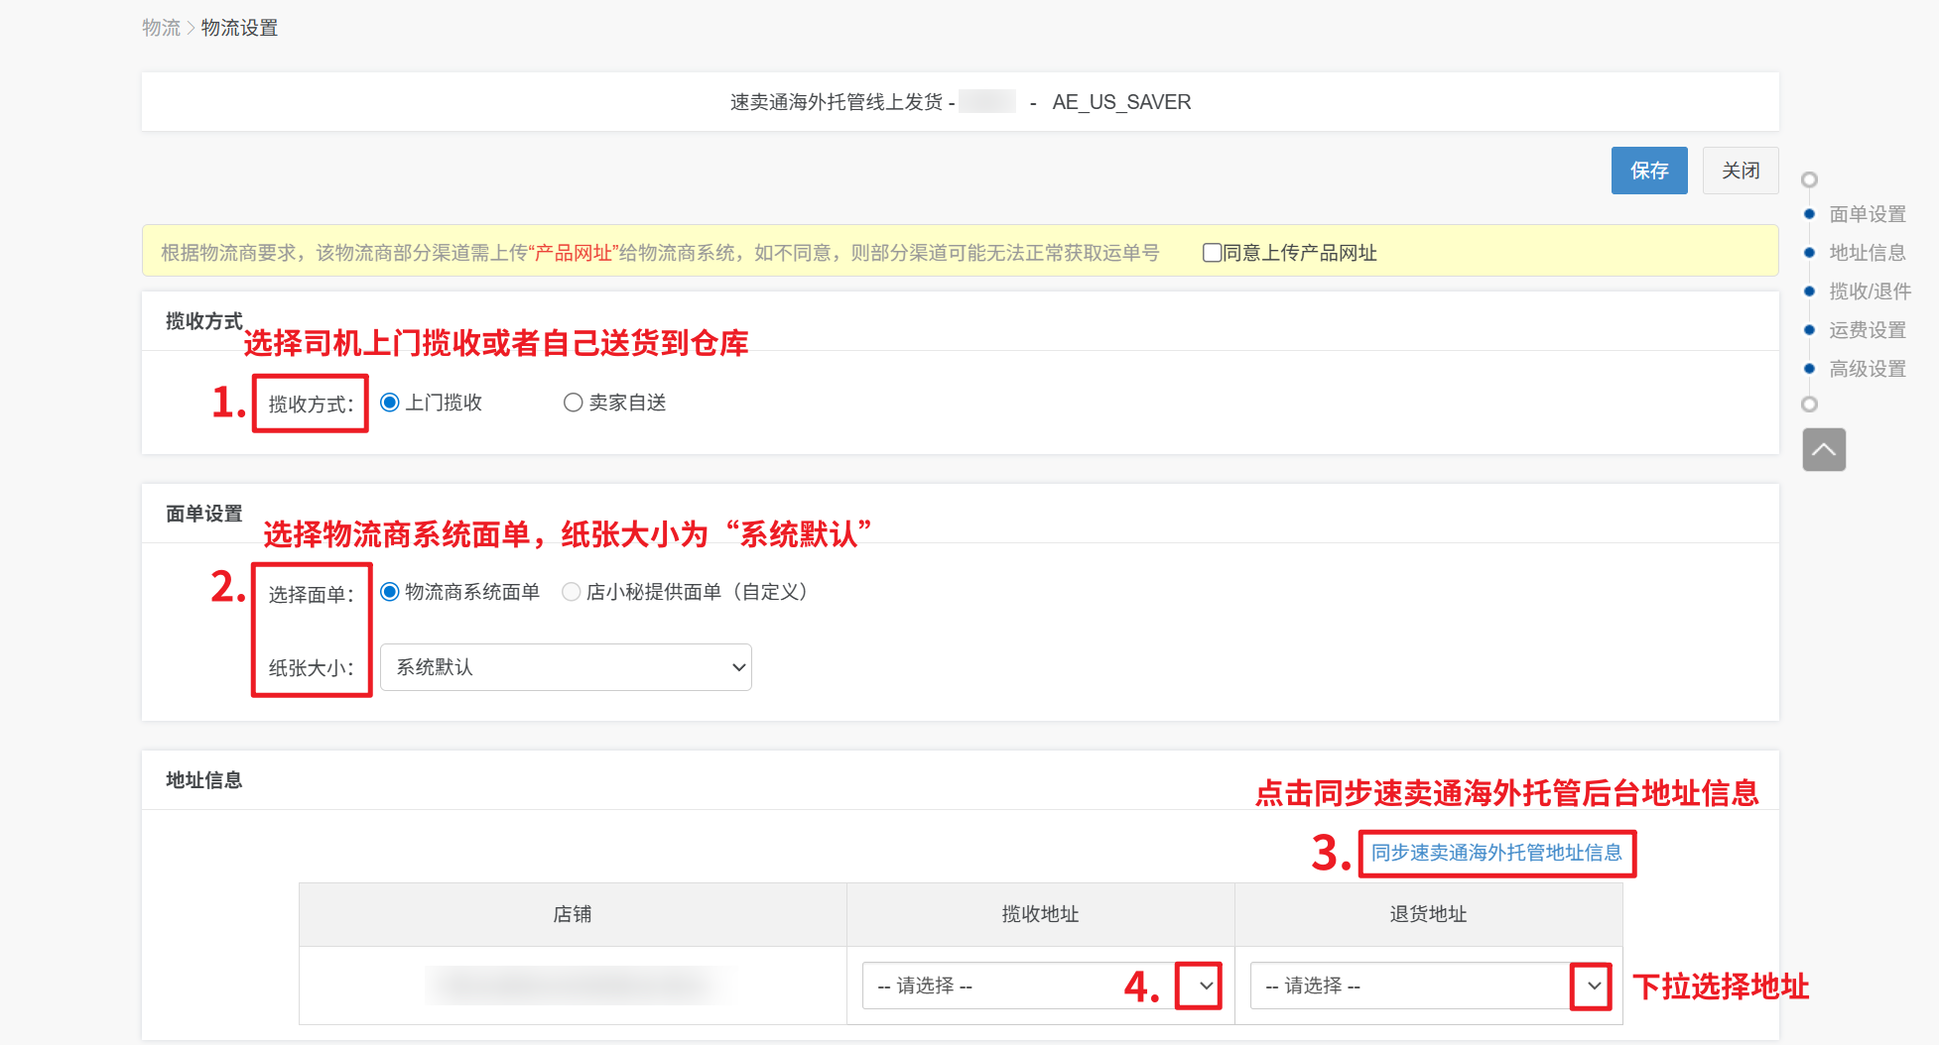
Task: Go to 运费设置 anchor in sidebar
Action: pyautogui.click(x=1867, y=330)
